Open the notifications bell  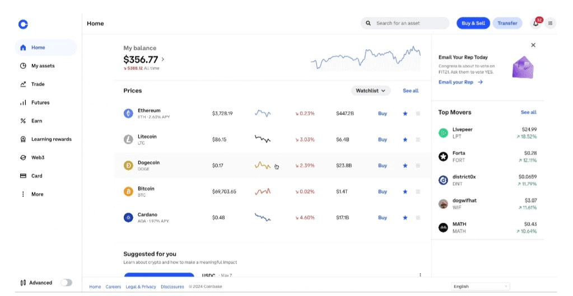pos(536,24)
